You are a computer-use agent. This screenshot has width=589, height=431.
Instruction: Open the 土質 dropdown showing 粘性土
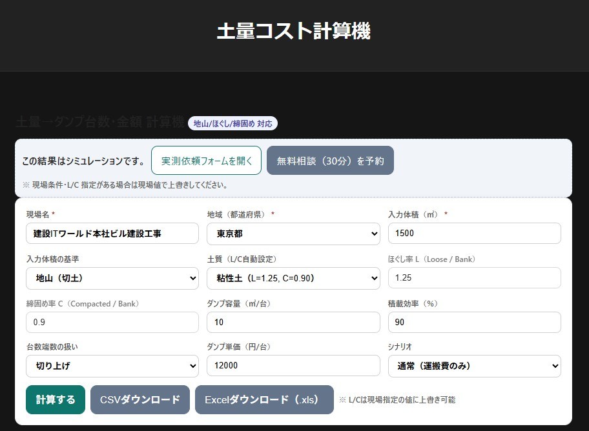coord(293,278)
